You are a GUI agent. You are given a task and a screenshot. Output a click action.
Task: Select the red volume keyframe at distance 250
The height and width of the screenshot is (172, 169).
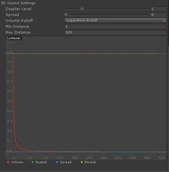pos(88,152)
